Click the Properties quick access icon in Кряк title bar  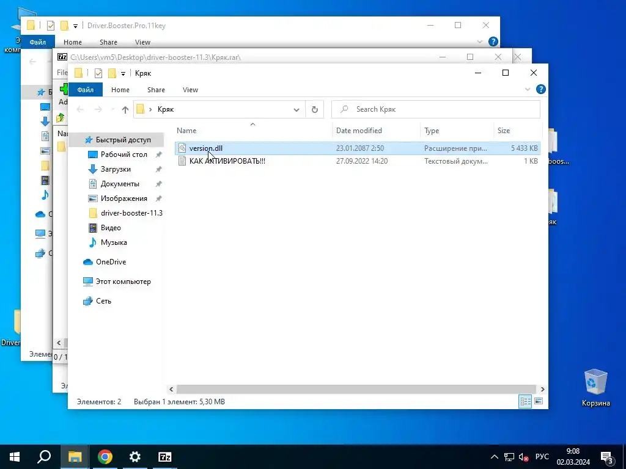[x=98, y=73]
